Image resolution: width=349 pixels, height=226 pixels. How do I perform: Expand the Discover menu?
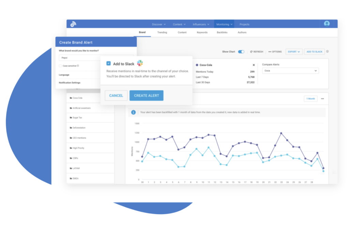pyautogui.click(x=159, y=24)
